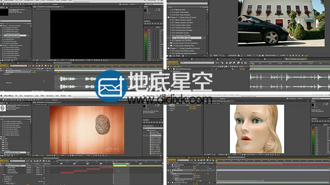Image resolution: width=330 pixels, height=185 pixels.
Task: Toggle hide shy layers in the car timeline
Action: click(227, 63)
